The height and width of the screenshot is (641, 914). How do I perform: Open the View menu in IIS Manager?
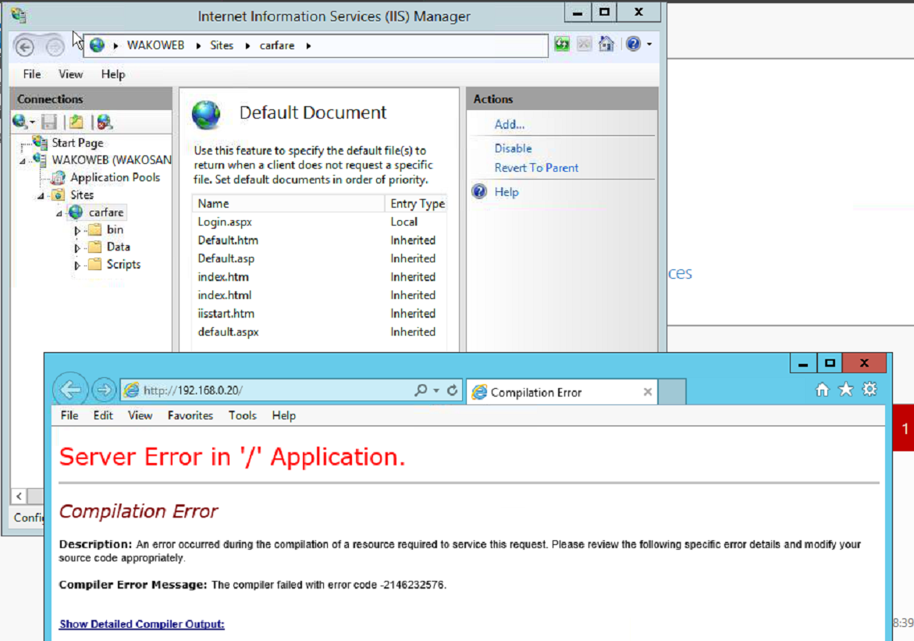[x=70, y=74]
